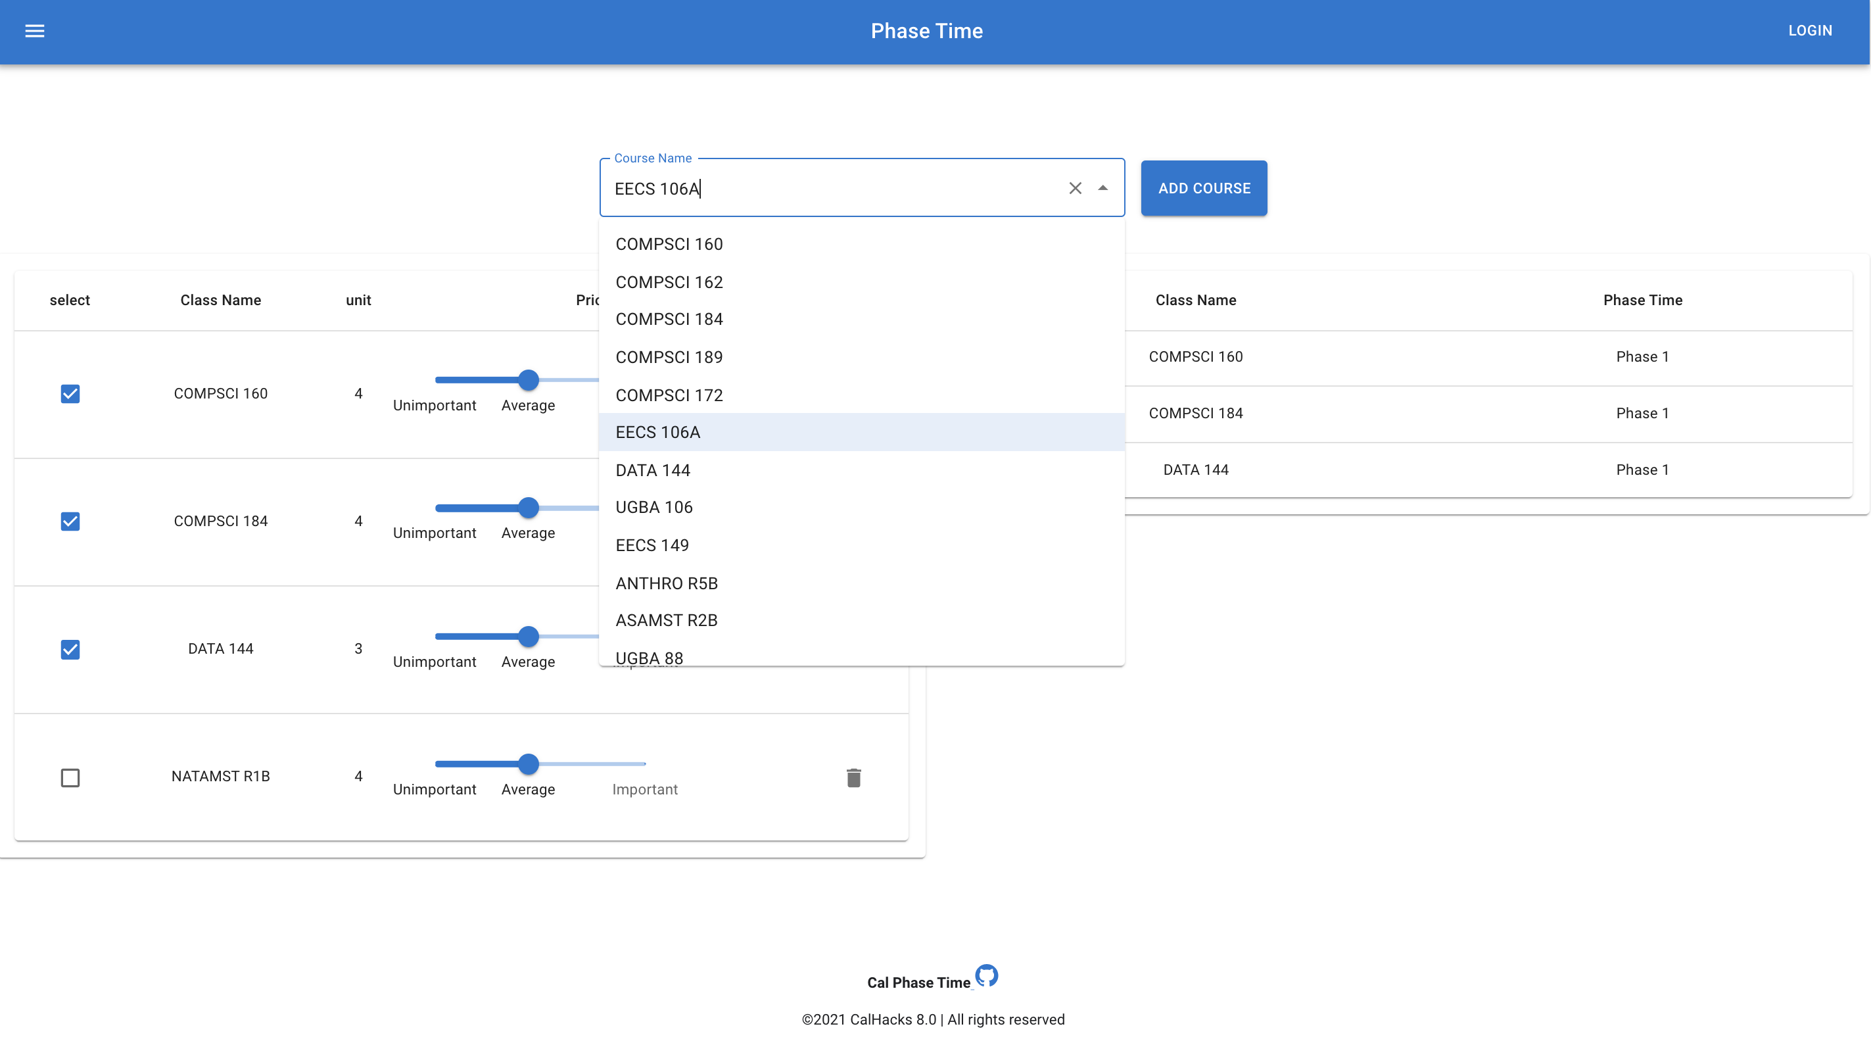
Task: Collapse the course suggestions with the arrow icon
Action: pos(1102,187)
